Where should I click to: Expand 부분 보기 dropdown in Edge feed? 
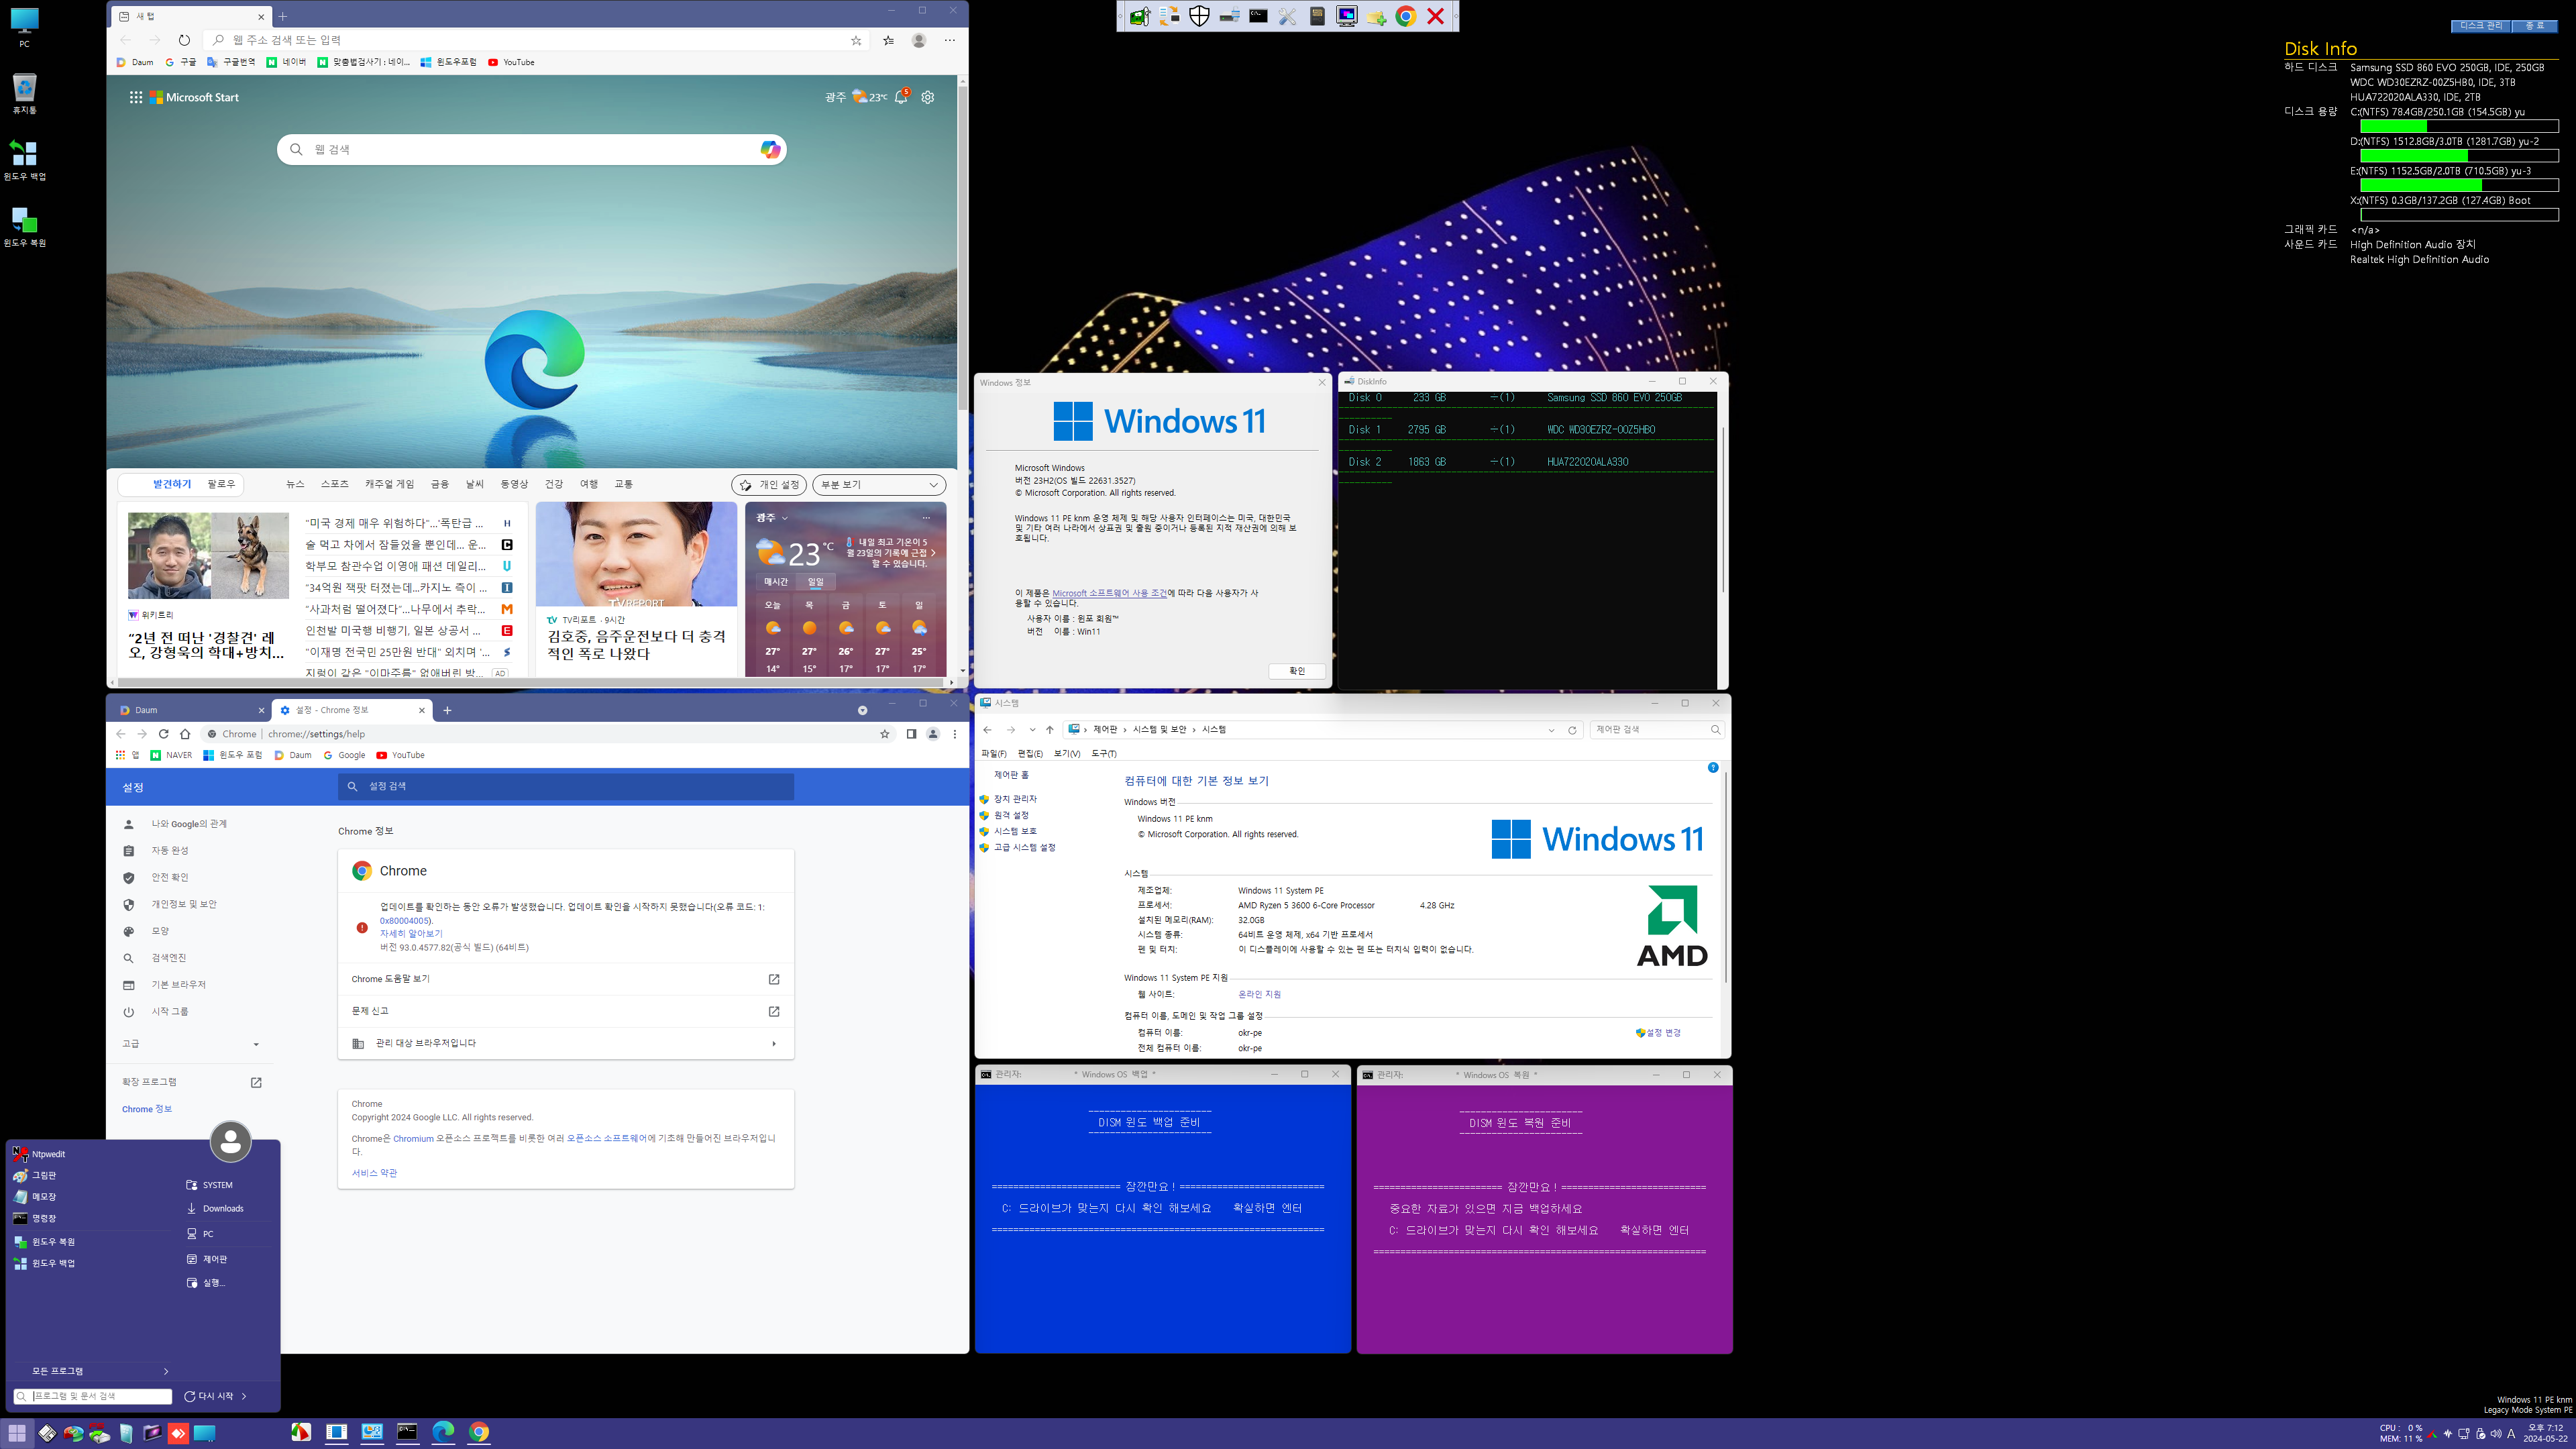pos(878,485)
